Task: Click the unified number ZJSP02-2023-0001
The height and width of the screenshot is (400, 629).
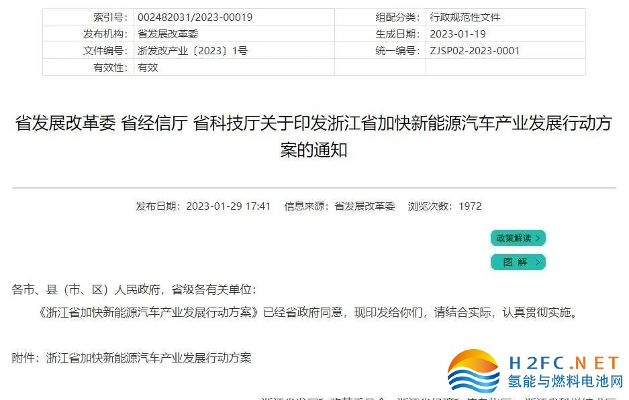Action: tap(475, 50)
